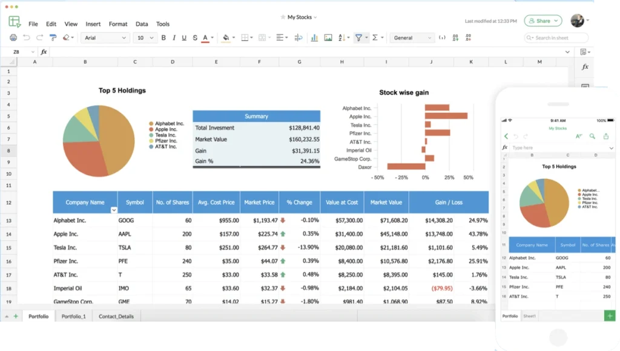620x351 pixels.
Task: Select the Paint Format brush tool
Action: (x=53, y=37)
